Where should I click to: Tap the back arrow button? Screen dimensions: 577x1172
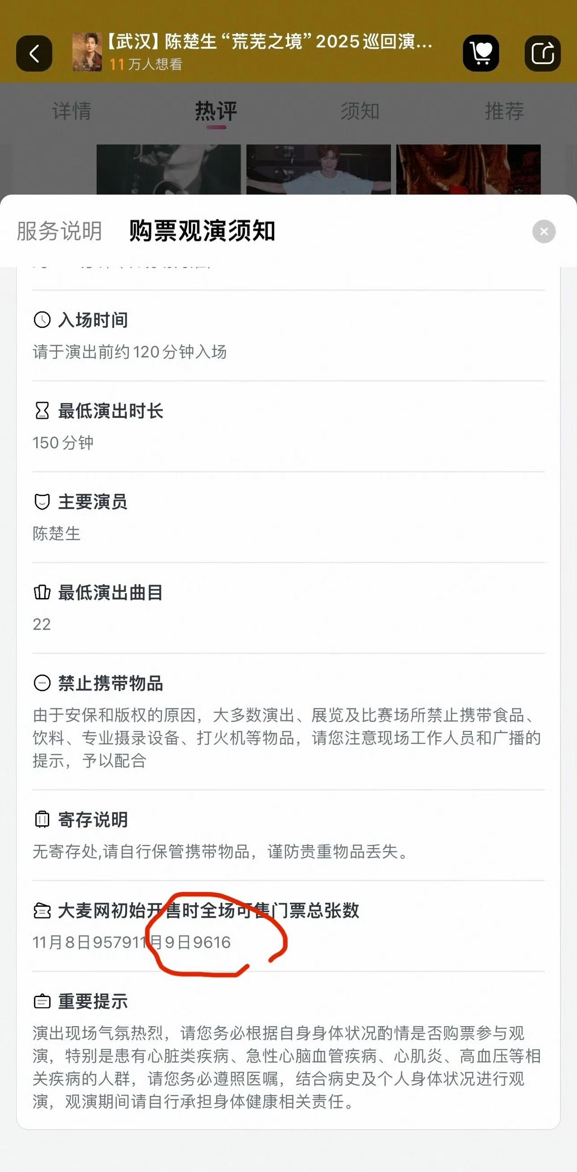click(34, 53)
